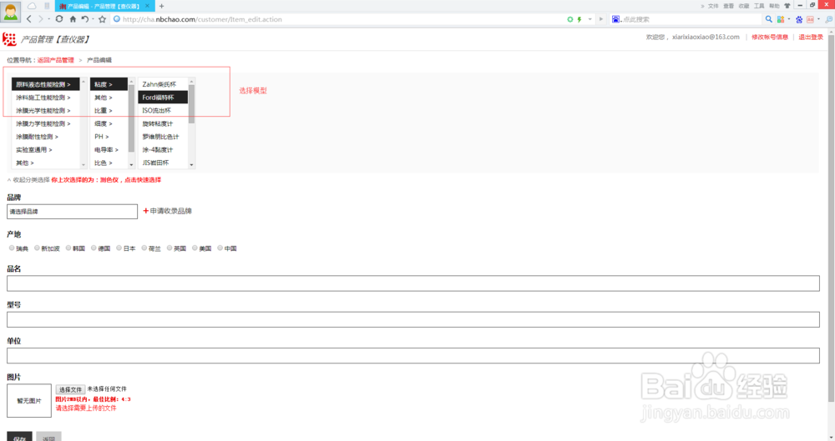Image resolution: width=835 pixels, height=441 pixels.
Task: Click the 型号 text input field
Action: (412, 319)
